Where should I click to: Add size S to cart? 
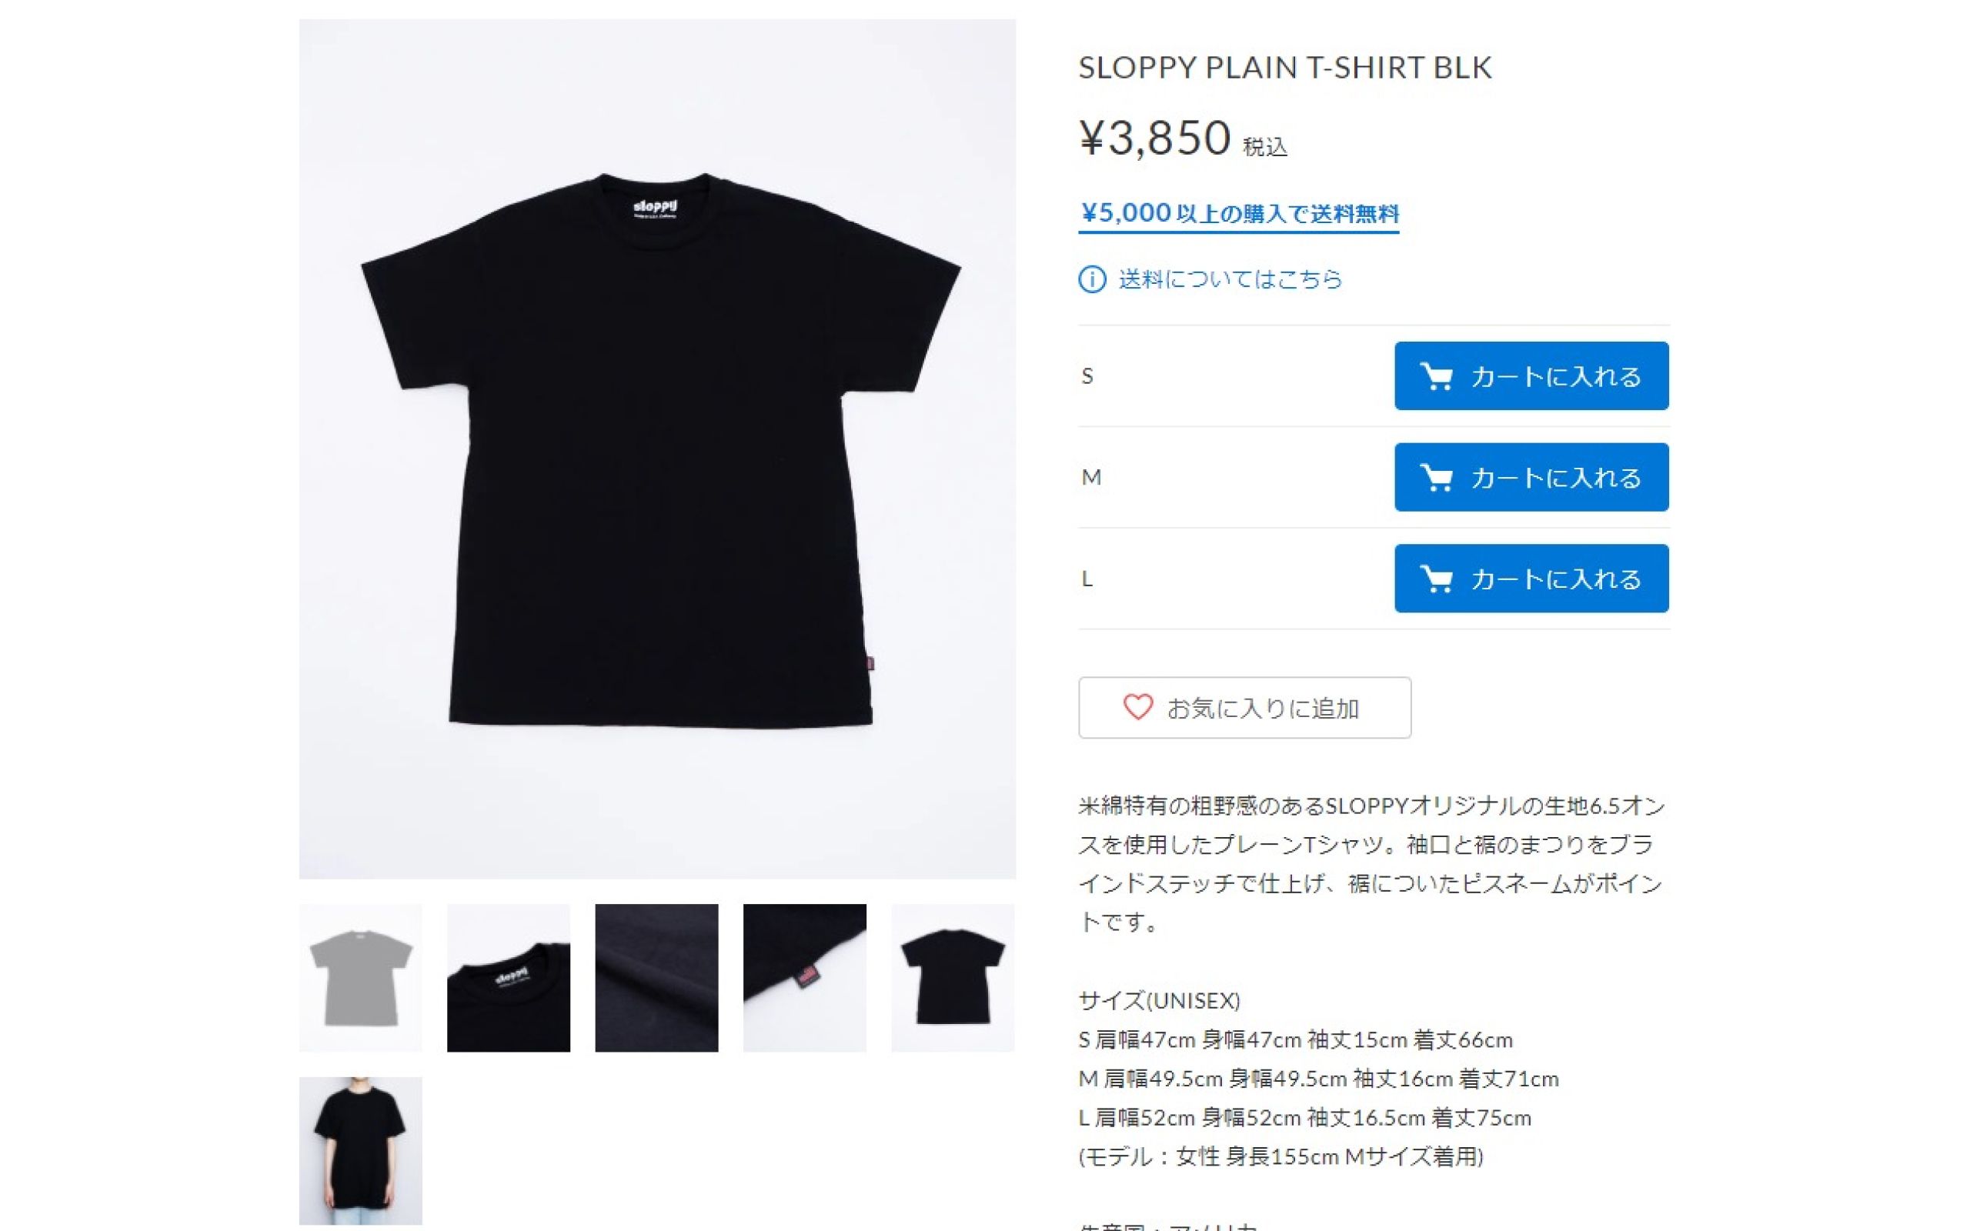tap(1531, 375)
